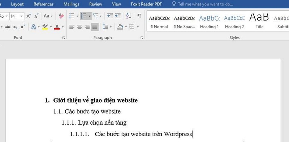This screenshot has width=289, height=142.
Task: Sort the selected text A to Z
Action: (129, 16)
